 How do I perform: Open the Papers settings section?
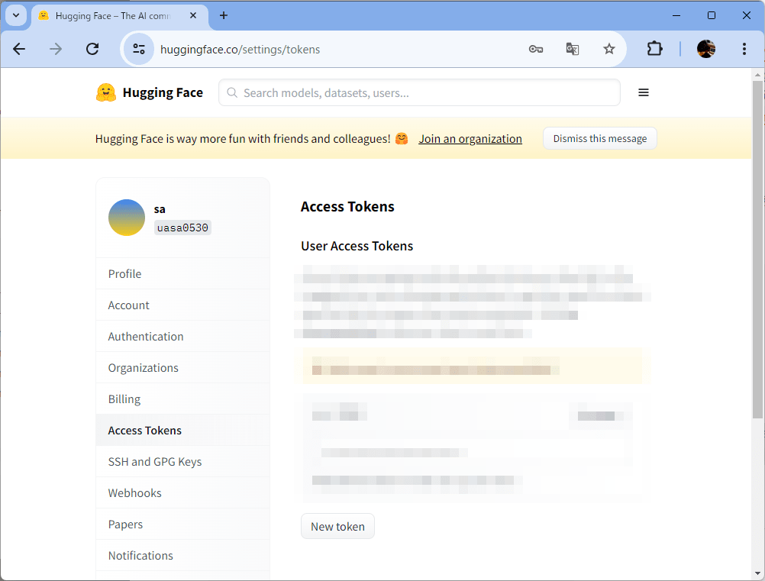tap(182, 524)
